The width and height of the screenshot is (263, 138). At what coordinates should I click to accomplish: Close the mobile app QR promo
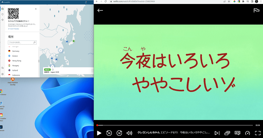point(36,9)
